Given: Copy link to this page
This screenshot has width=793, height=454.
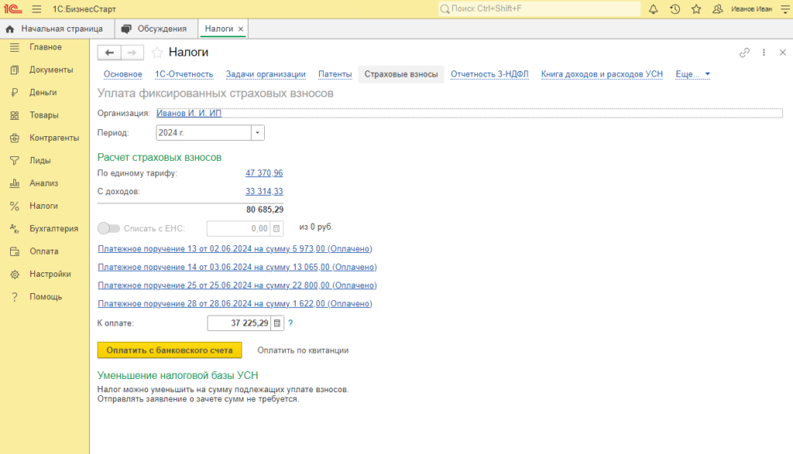Looking at the screenshot, I should point(744,53).
